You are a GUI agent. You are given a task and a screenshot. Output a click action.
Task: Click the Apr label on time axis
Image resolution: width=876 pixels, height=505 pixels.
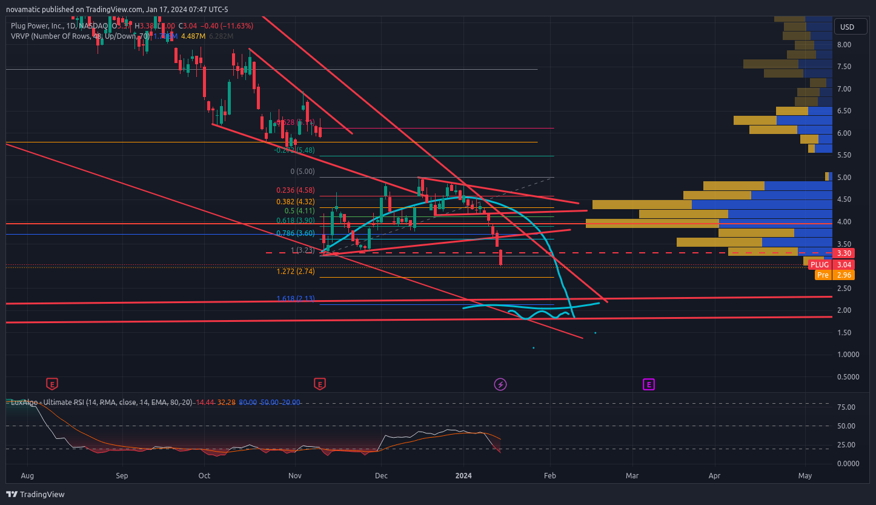[715, 476]
